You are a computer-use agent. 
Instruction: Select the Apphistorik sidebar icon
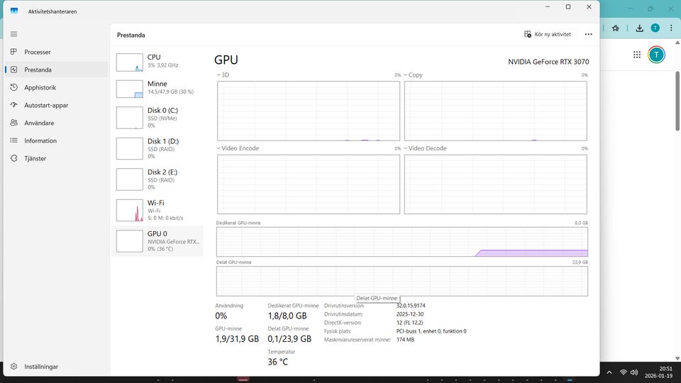13,87
